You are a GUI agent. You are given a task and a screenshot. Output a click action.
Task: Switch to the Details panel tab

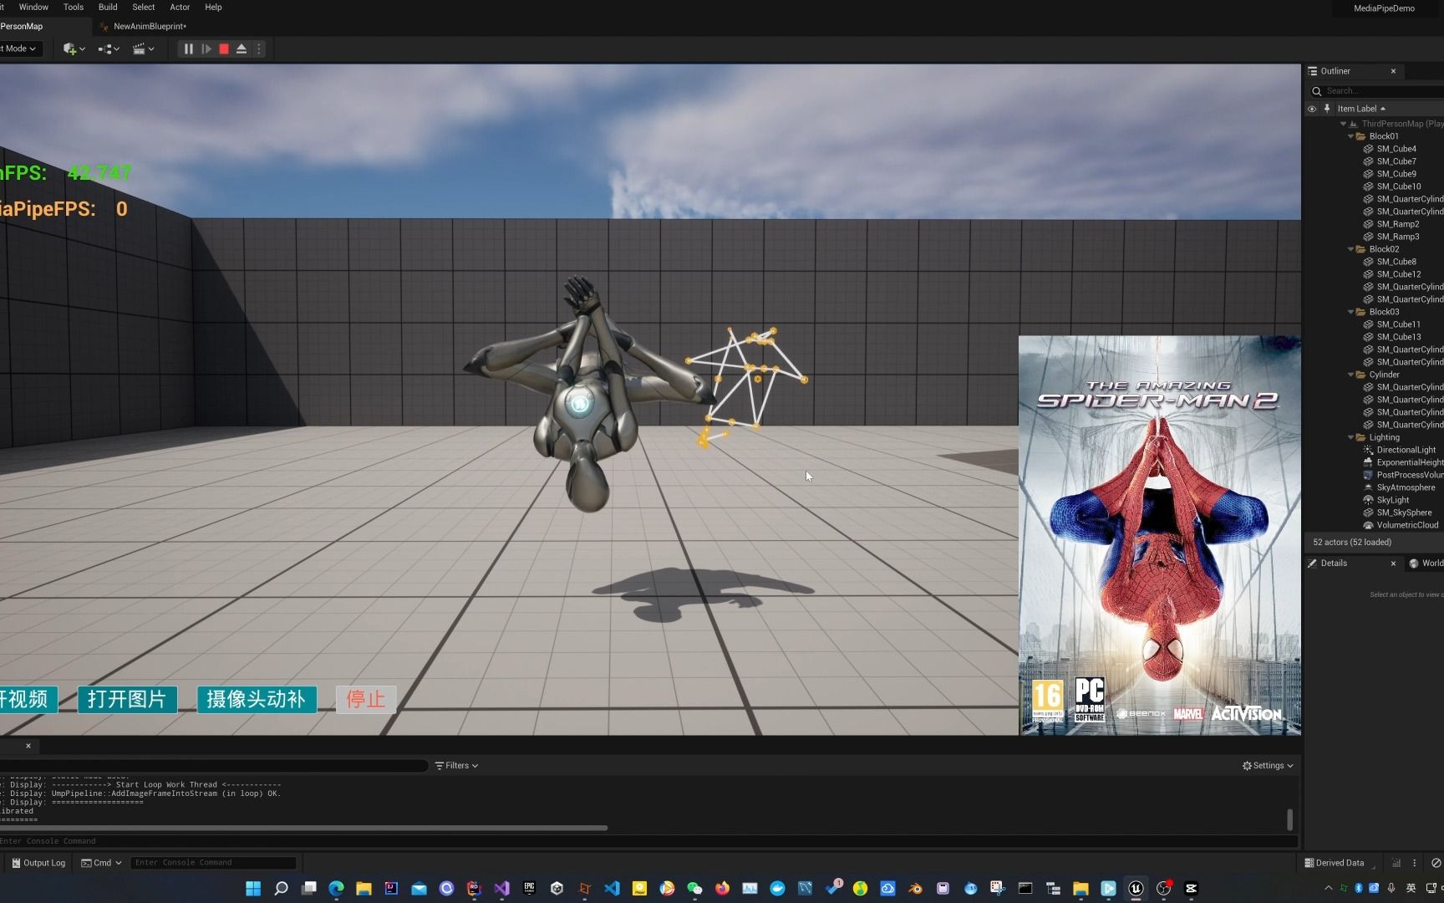[1334, 563]
